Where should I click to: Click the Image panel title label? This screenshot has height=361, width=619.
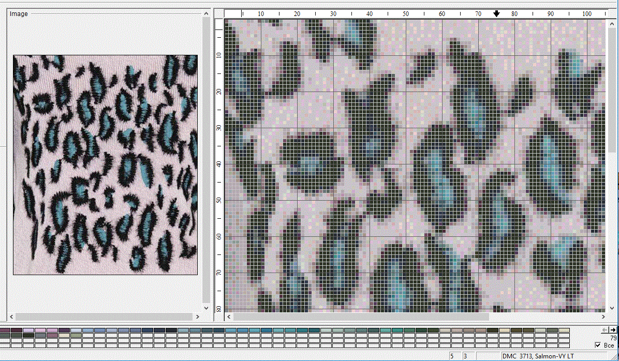19,14
